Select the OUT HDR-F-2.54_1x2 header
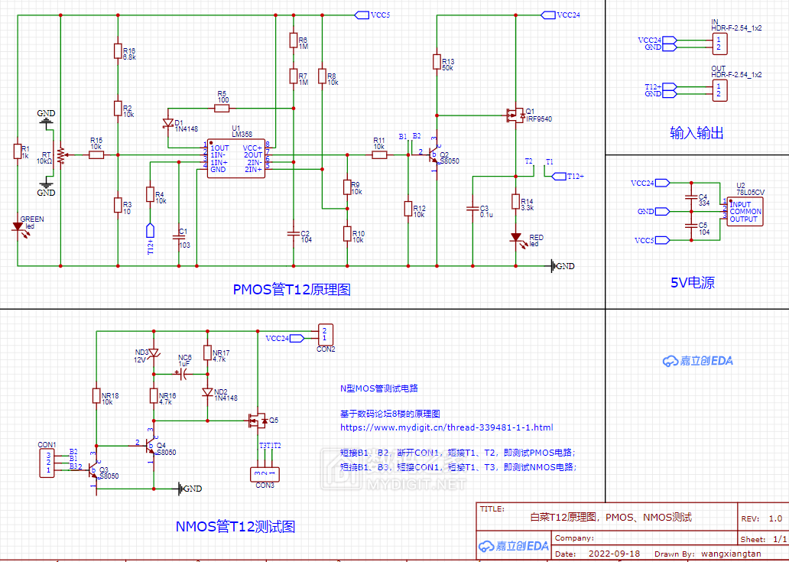The width and height of the screenshot is (789, 562). pyautogui.click(x=719, y=90)
